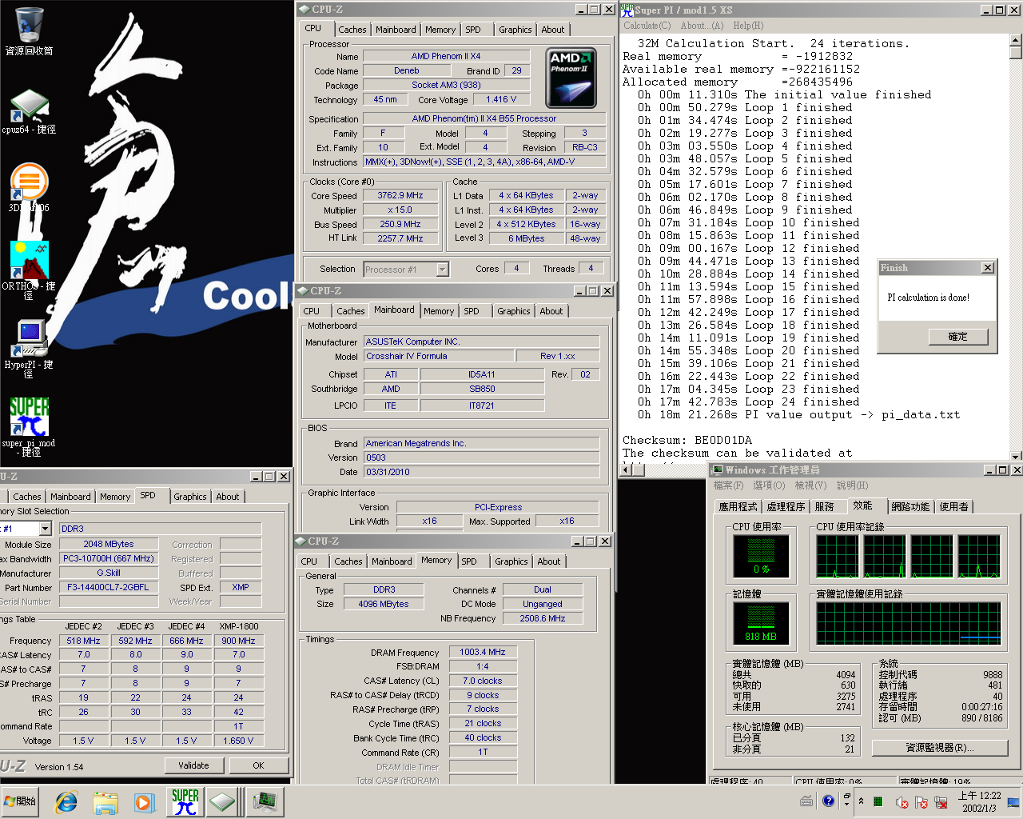Screen dimensions: 1023x819
Task: Open Windows Explorer folder taskbar icon
Action: tap(105, 801)
